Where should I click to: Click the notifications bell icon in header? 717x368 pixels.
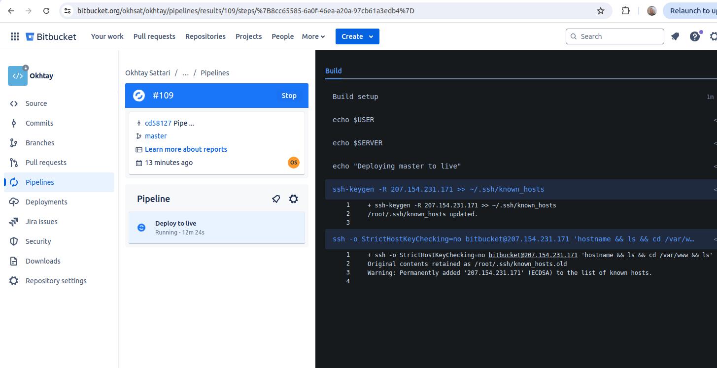coord(675,36)
